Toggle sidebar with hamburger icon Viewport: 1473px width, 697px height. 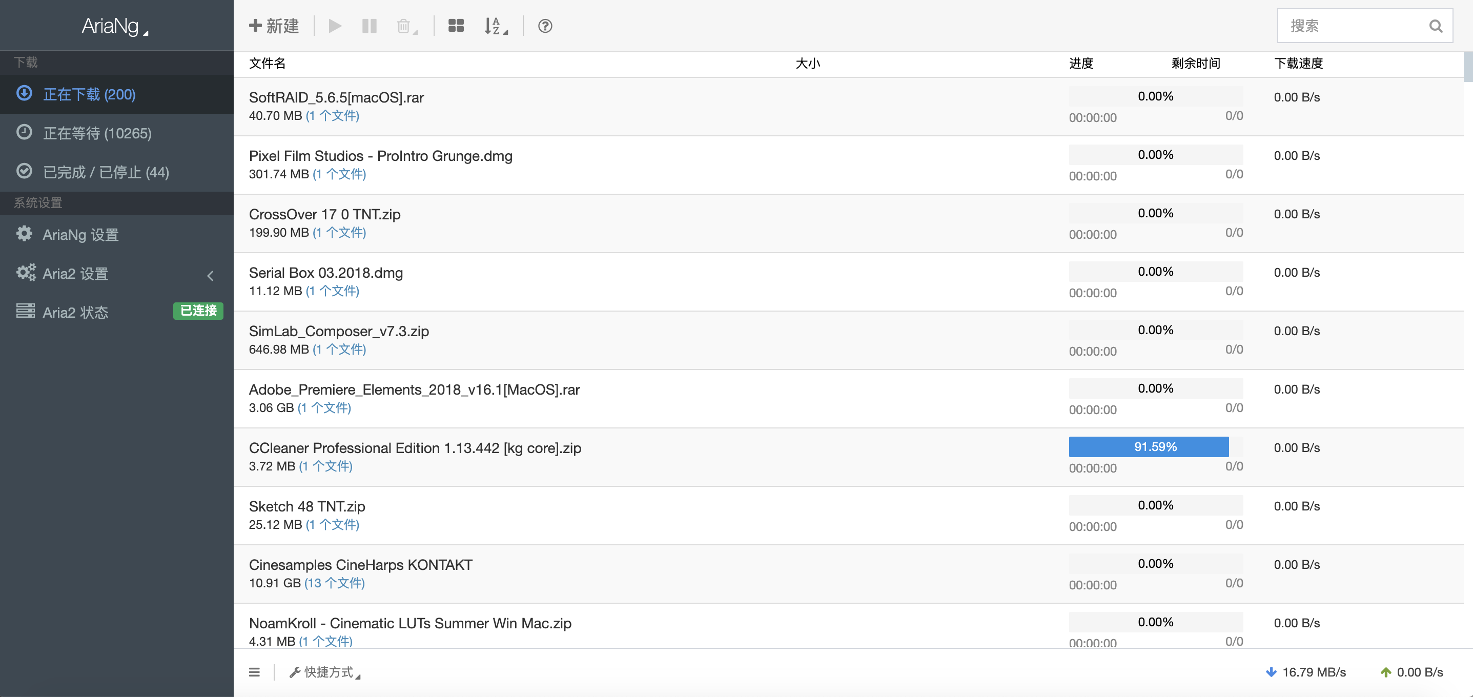point(254,672)
